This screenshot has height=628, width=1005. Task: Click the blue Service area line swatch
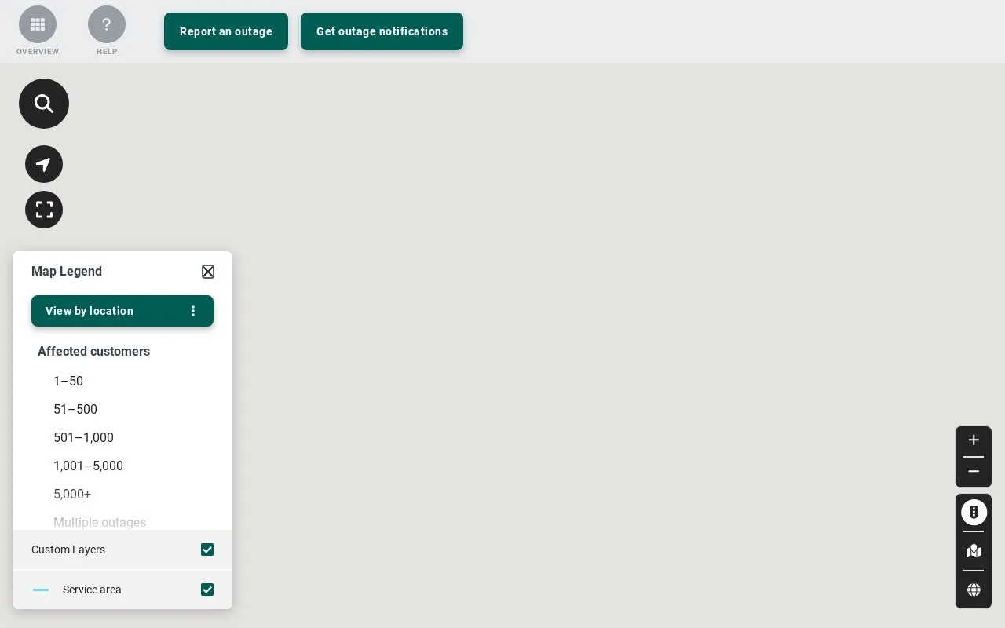click(x=41, y=590)
